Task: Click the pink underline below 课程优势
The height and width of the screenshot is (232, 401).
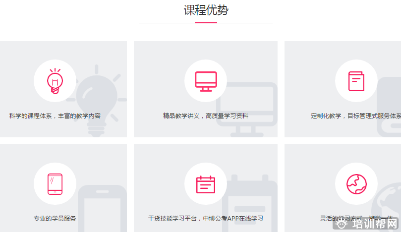Action: [206, 23]
